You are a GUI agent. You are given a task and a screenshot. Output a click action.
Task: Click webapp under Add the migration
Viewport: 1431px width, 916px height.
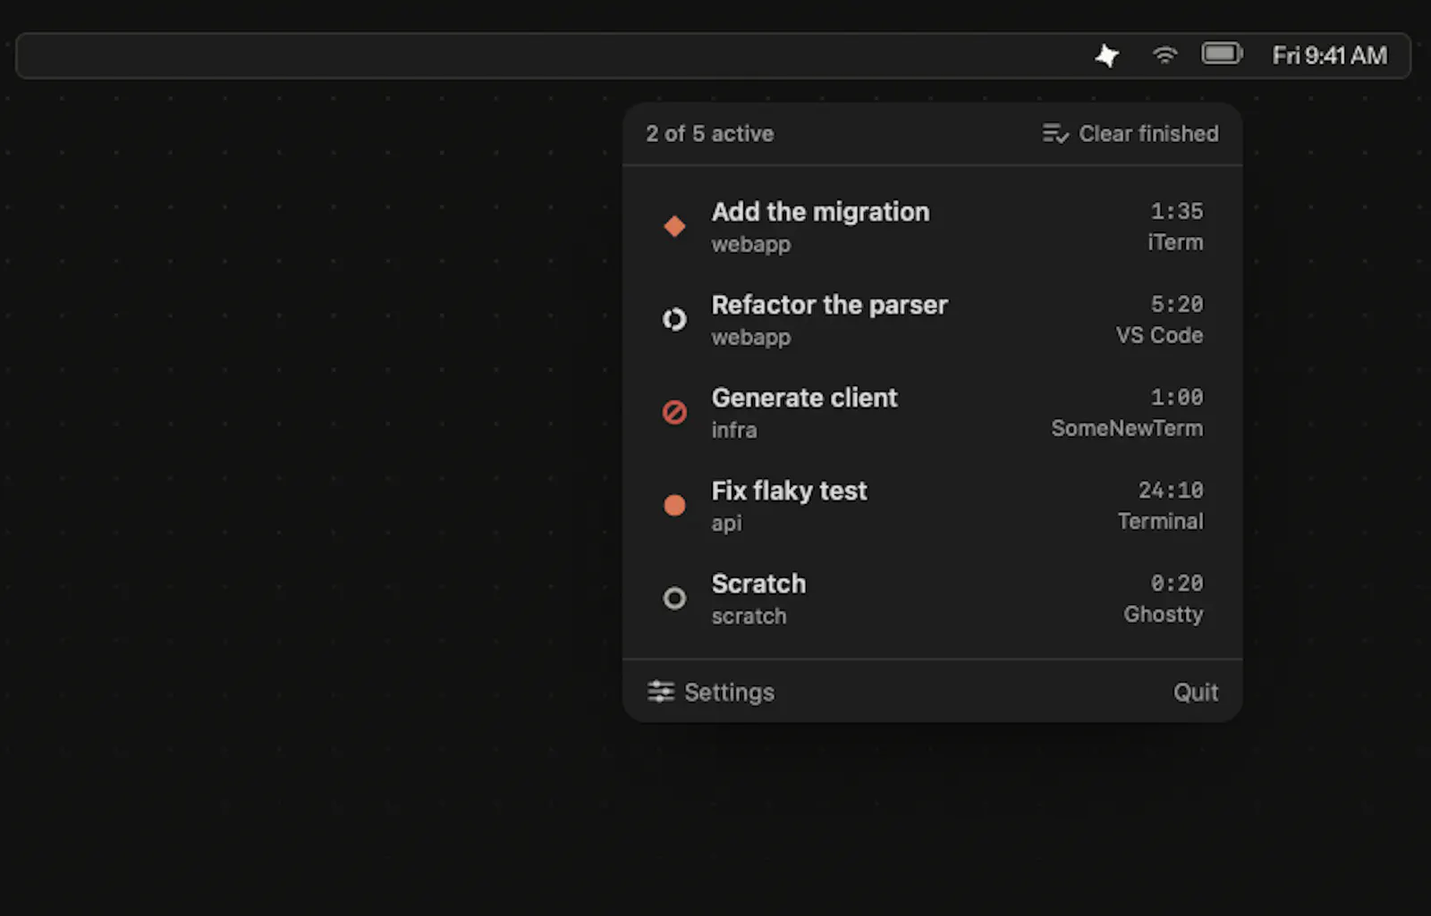click(x=751, y=244)
